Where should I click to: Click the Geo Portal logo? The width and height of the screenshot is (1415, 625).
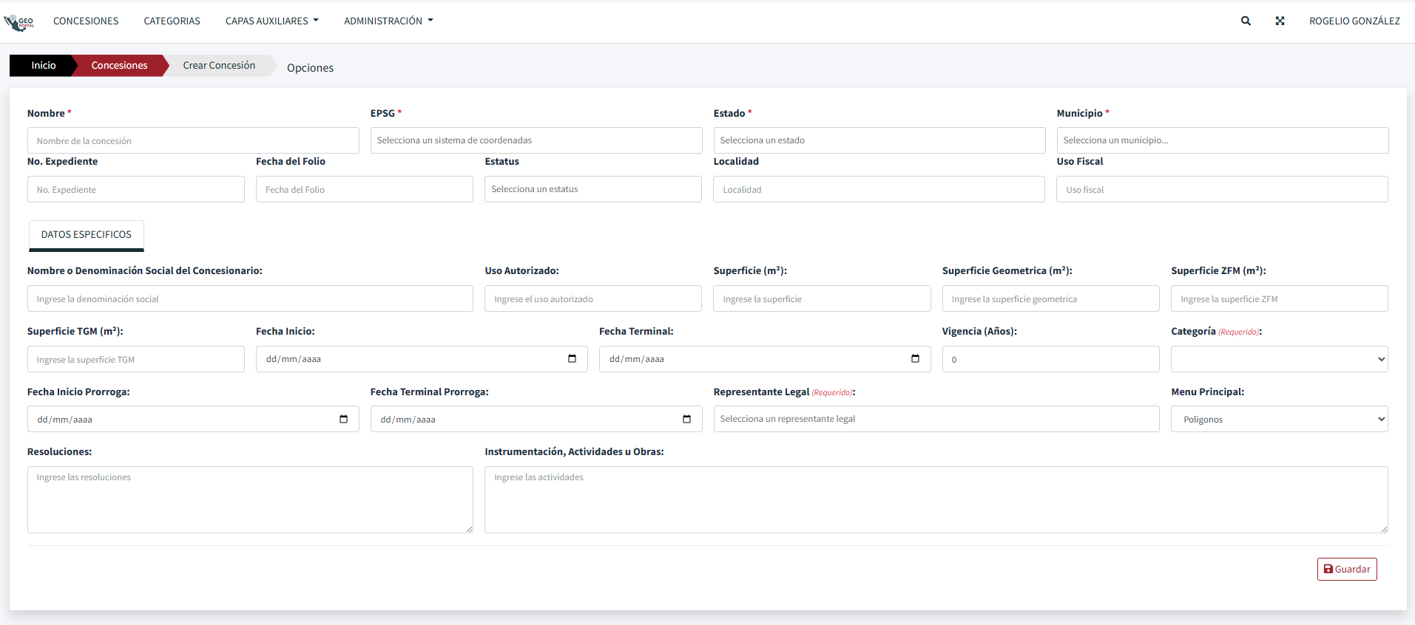tap(19, 22)
